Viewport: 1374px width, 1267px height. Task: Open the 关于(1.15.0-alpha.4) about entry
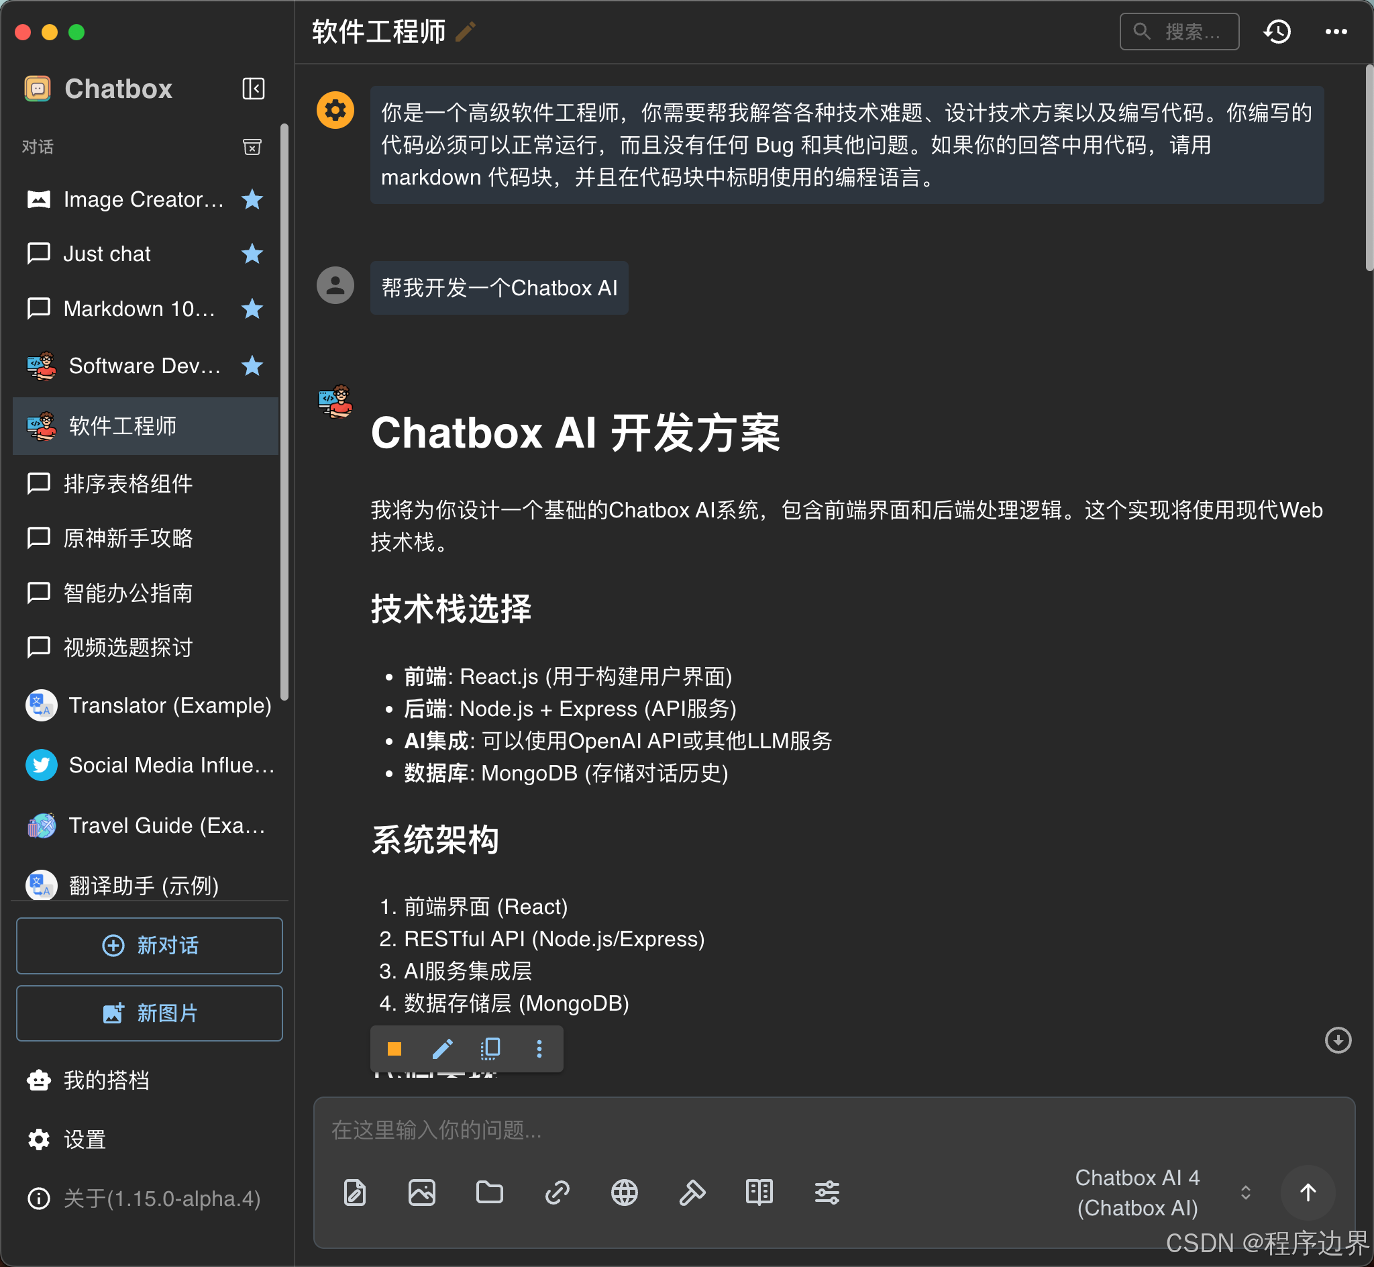(146, 1199)
